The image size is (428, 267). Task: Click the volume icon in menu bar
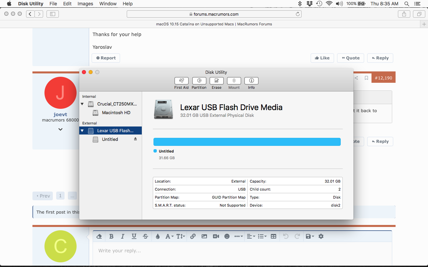point(339,4)
